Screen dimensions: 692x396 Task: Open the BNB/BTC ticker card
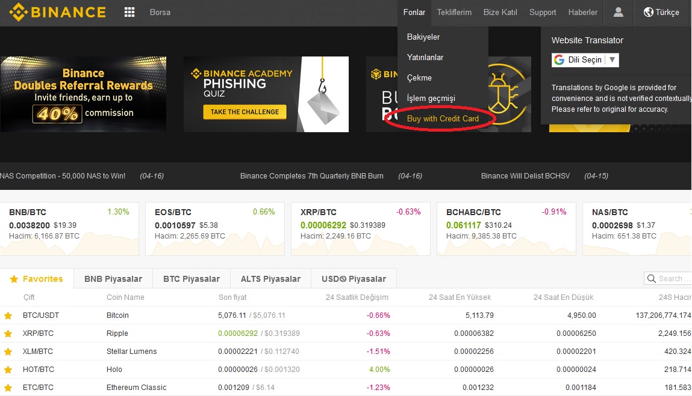[69, 229]
